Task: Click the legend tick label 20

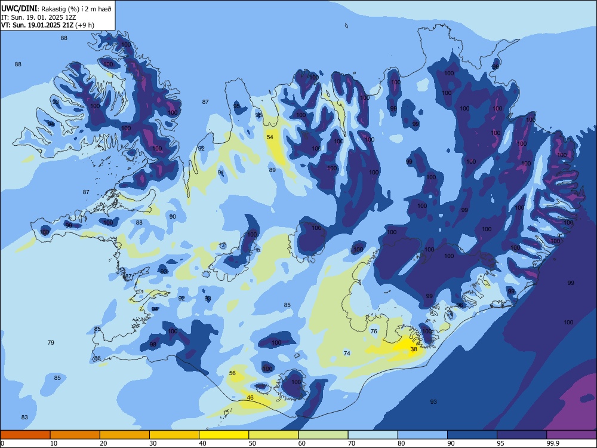Action: point(103,443)
